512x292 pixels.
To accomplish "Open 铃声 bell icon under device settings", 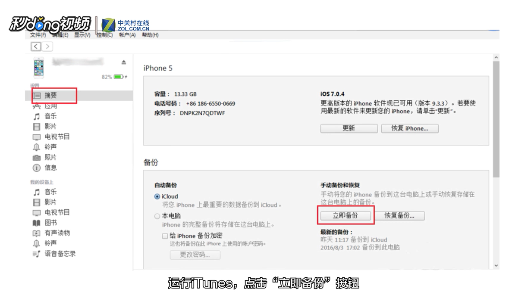I will tap(37, 147).
